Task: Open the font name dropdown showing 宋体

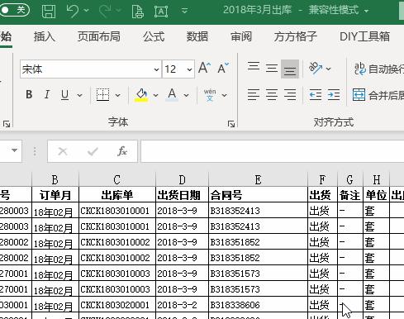Action: [156, 69]
